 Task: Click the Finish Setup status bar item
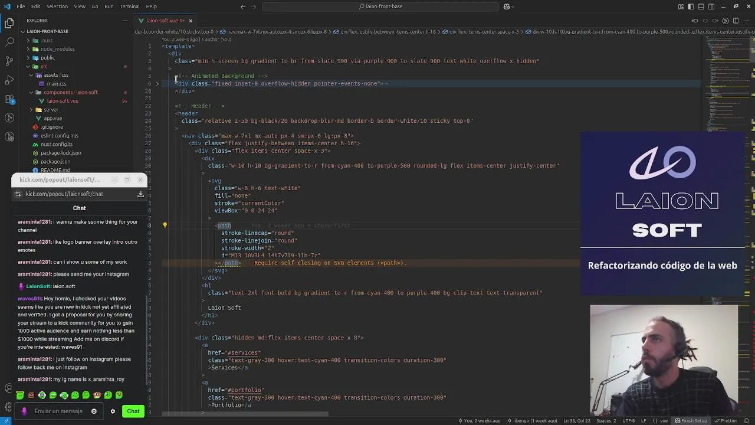(x=691, y=421)
